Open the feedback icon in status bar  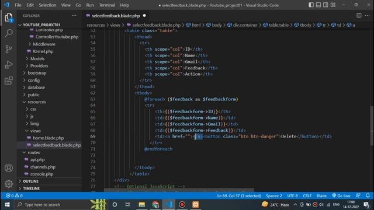pyautogui.click(x=358, y=196)
